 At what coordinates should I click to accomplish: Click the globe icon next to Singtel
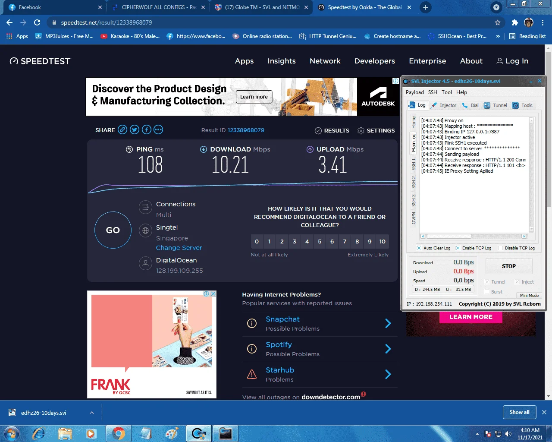[145, 230]
